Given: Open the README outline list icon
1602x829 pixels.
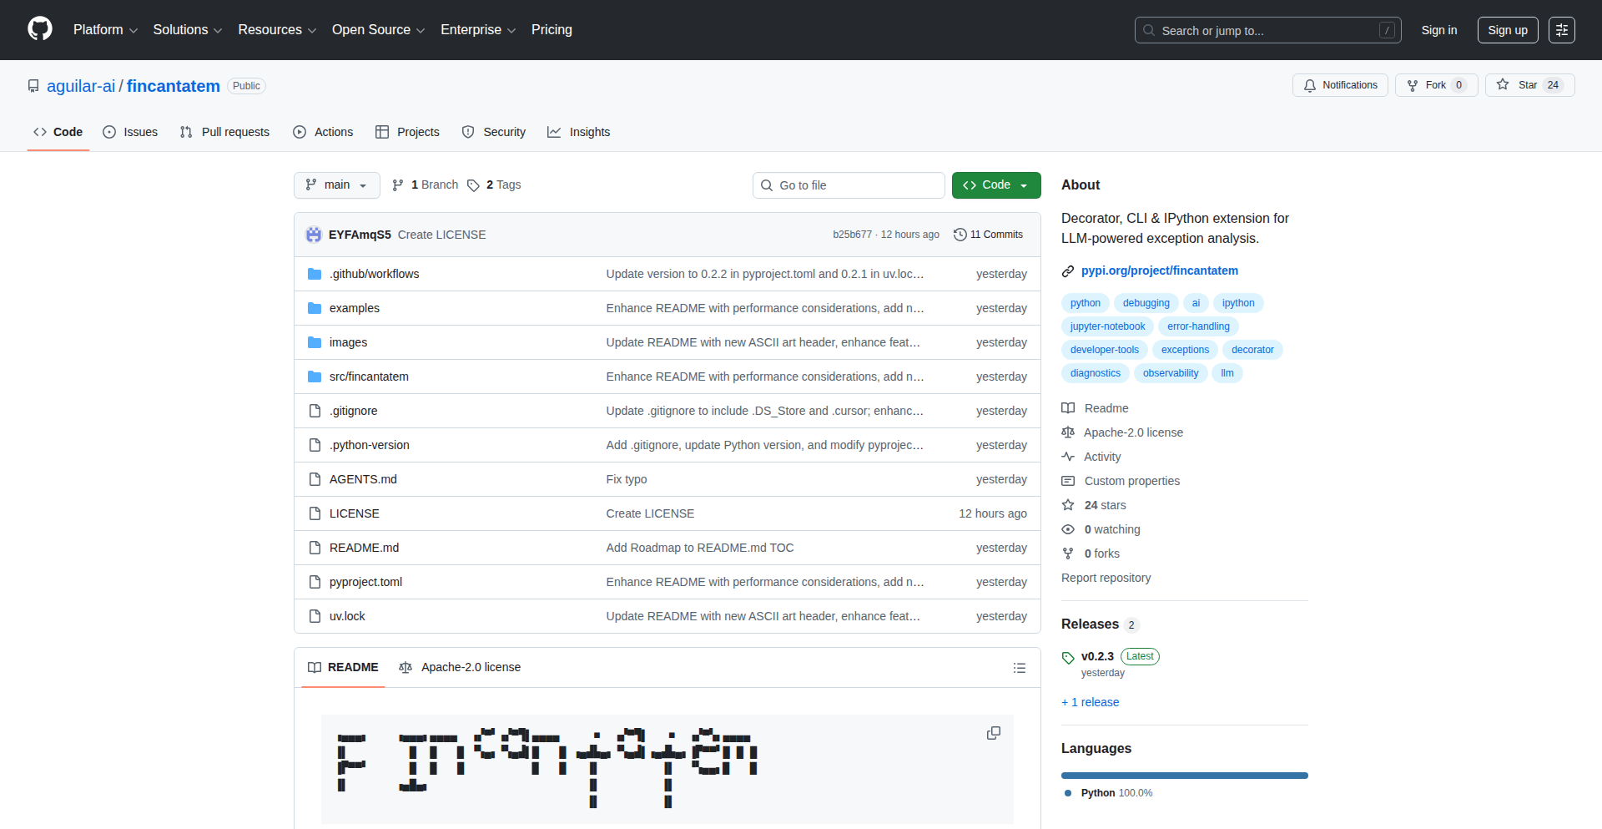Looking at the screenshot, I should click(x=1020, y=668).
